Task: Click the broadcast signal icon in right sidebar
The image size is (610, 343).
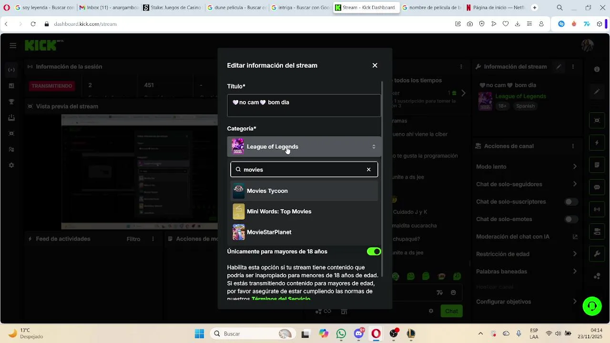Action: click(597, 209)
